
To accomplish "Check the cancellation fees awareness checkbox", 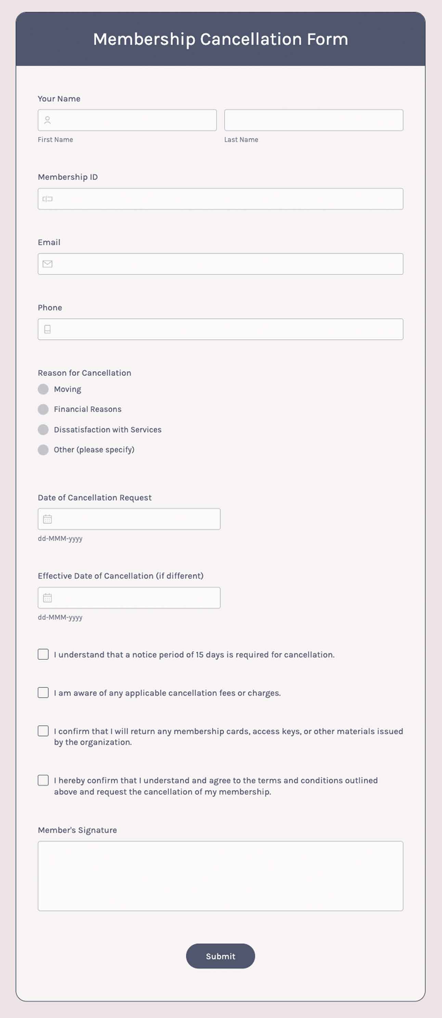I will click(x=43, y=693).
